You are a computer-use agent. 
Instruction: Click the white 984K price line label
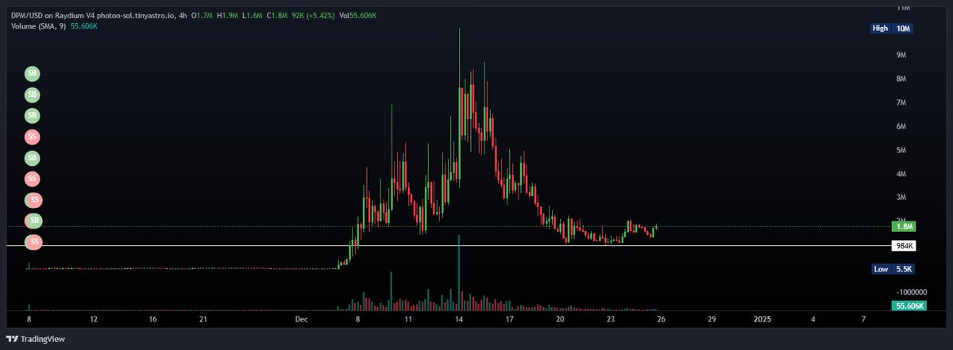(905, 246)
